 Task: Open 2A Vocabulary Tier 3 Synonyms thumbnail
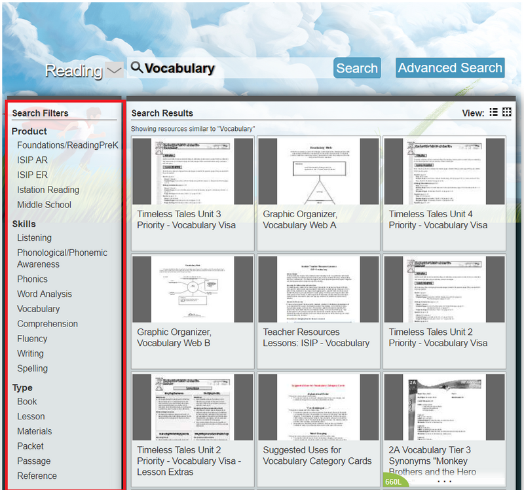pyautogui.click(x=445, y=407)
